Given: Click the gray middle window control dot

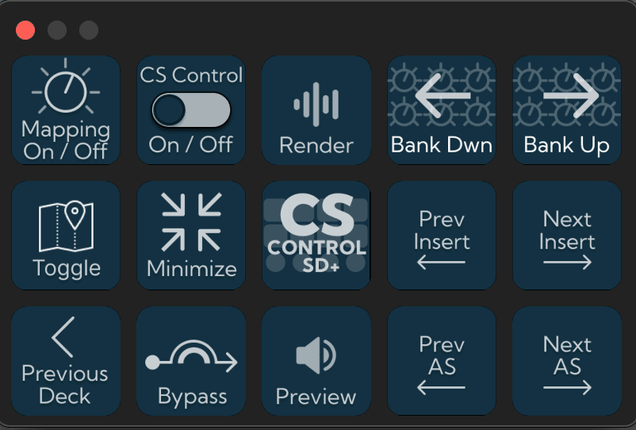Looking at the screenshot, I should click(x=57, y=30).
